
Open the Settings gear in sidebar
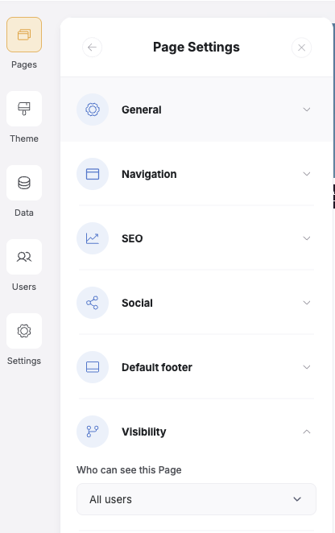24,331
